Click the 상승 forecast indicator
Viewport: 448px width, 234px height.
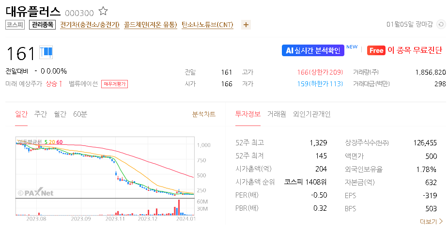(54, 84)
